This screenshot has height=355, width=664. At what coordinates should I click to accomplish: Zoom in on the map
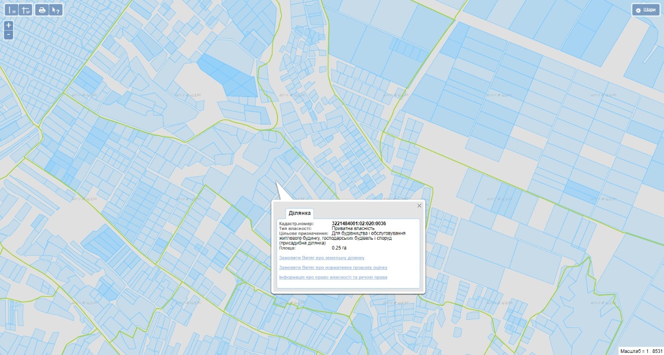click(x=8, y=25)
